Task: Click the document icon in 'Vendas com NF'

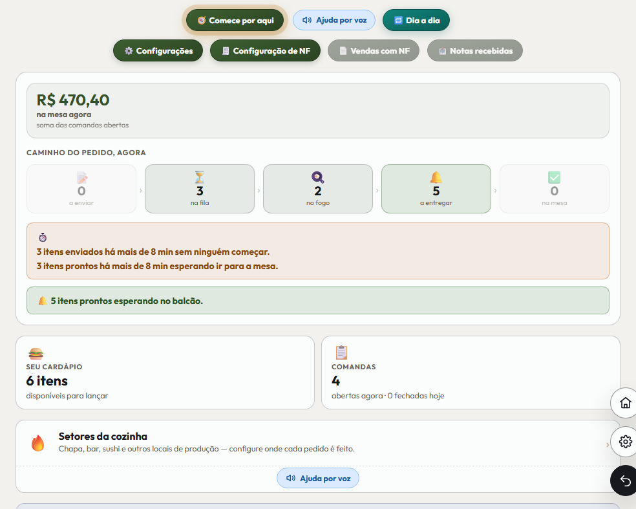Action: (343, 50)
